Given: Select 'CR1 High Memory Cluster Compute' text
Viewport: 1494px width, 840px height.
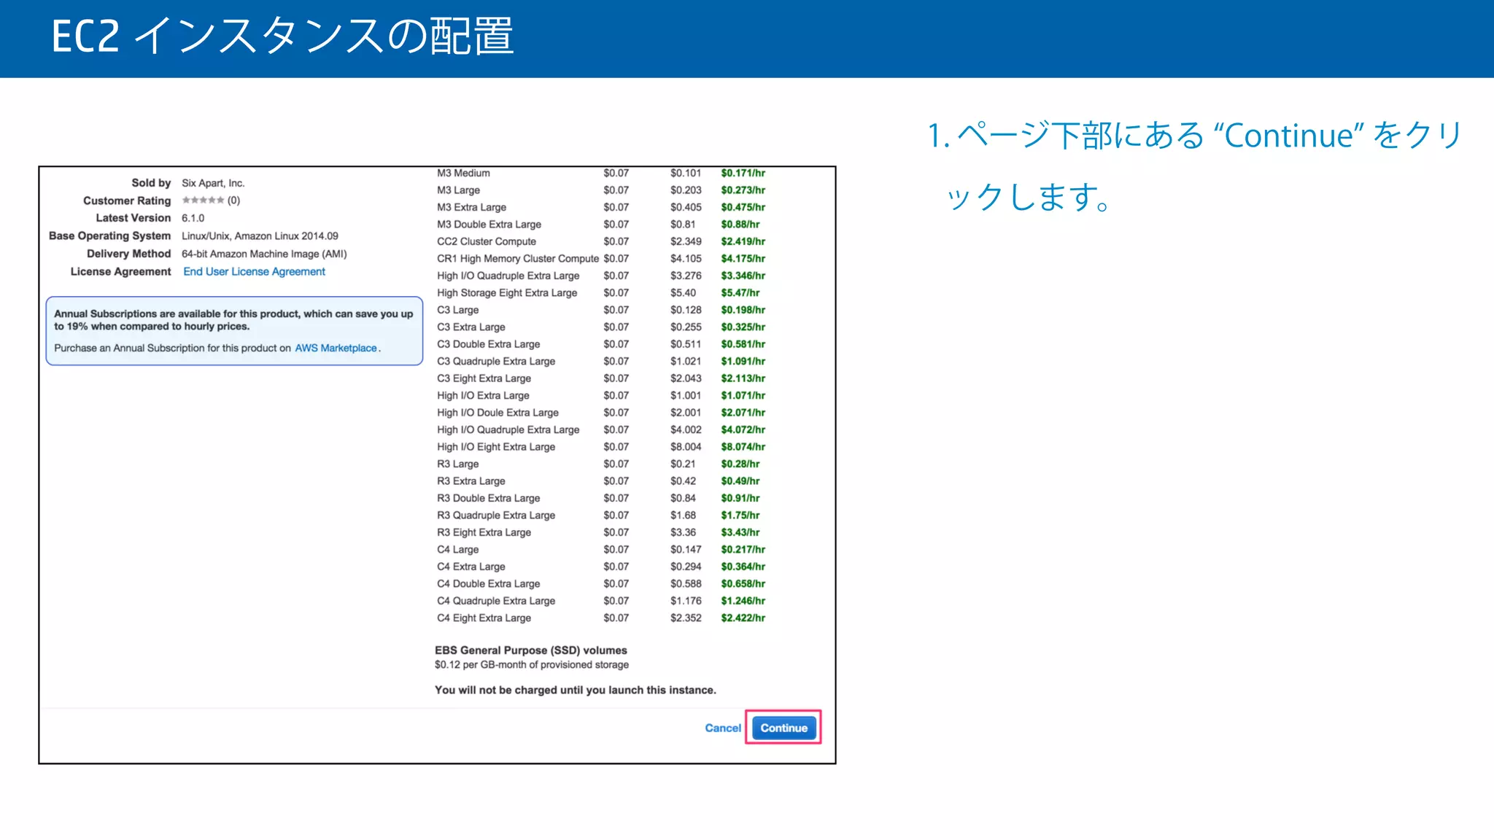Looking at the screenshot, I should click(x=517, y=259).
